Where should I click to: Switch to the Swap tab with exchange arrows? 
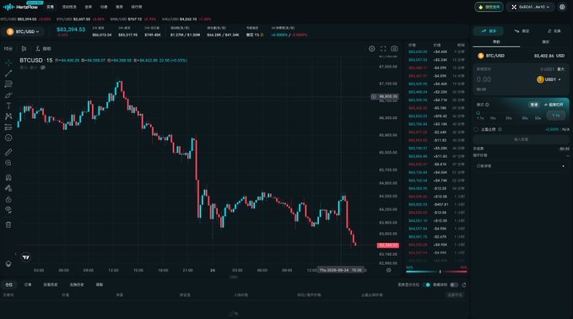click(554, 31)
